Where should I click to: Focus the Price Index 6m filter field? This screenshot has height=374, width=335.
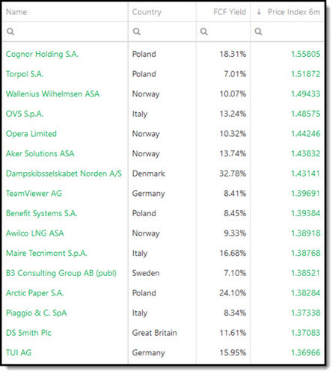point(287,31)
